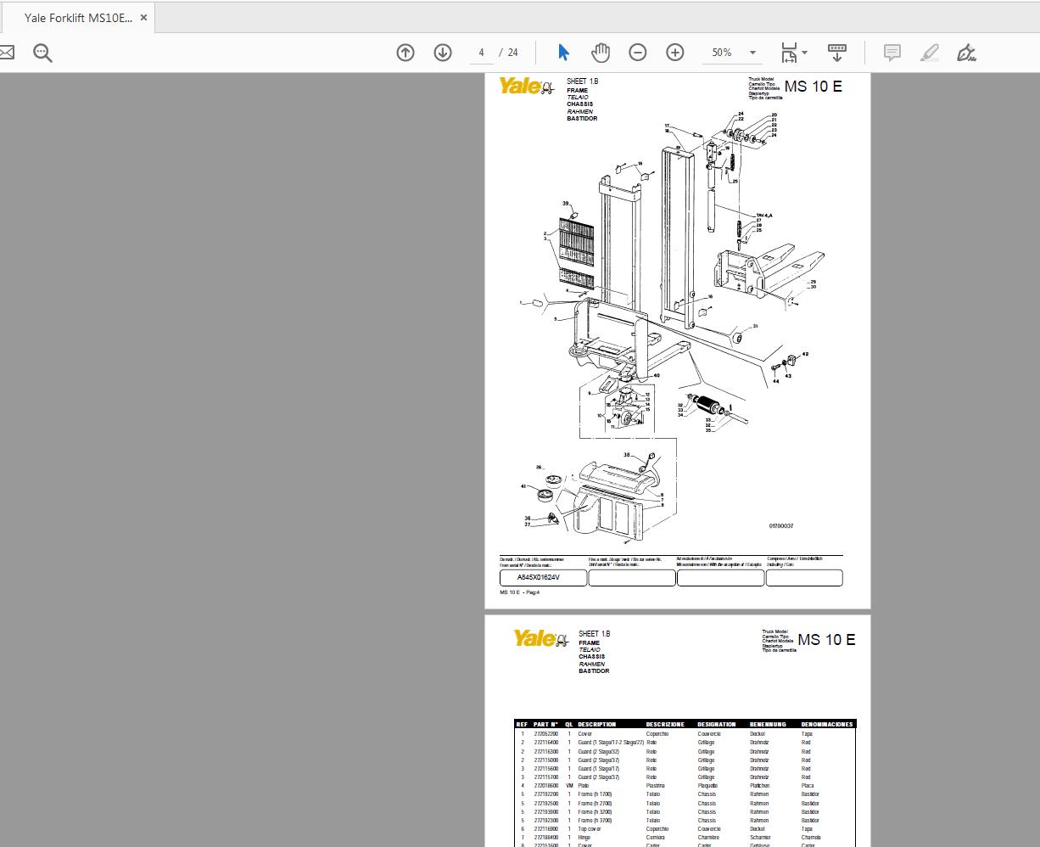Click the SHEET 1.B heading on first page

[583, 81]
